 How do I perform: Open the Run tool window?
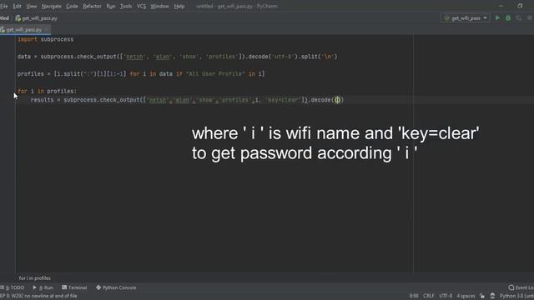coord(43,287)
